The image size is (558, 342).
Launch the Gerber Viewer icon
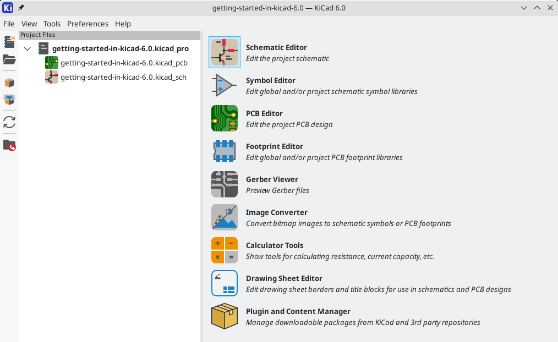tap(225, 184)
